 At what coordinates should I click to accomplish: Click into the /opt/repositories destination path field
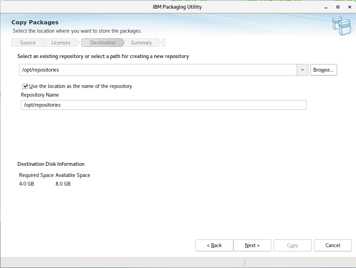pos(158,70)
